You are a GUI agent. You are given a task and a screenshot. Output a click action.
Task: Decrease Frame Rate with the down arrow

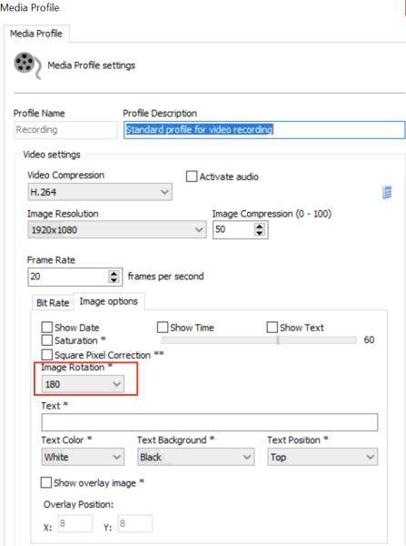(114, 280)
